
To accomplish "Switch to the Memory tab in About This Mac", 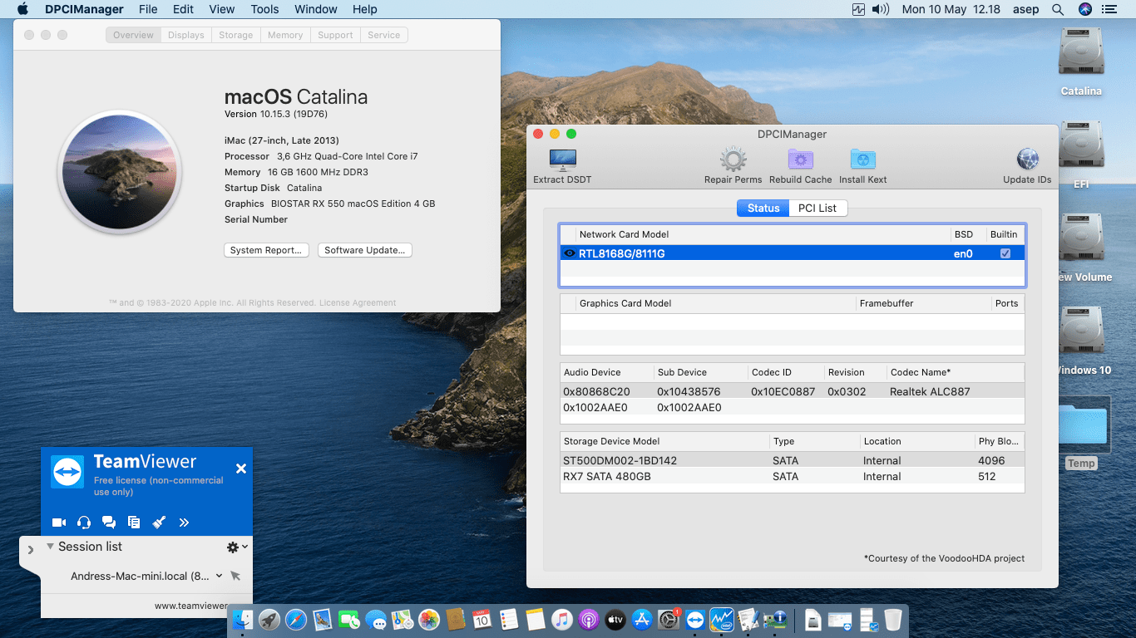I will point(285,35).
